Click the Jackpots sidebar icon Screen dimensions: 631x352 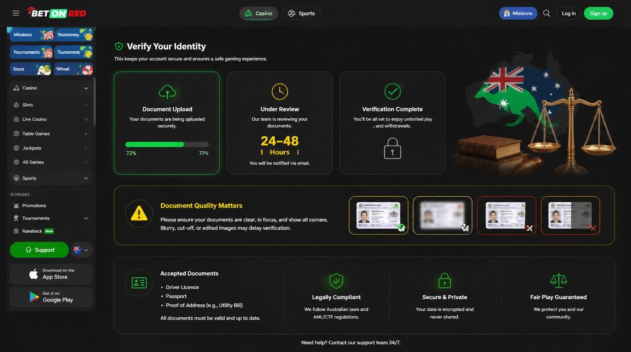tap(17, 148)
